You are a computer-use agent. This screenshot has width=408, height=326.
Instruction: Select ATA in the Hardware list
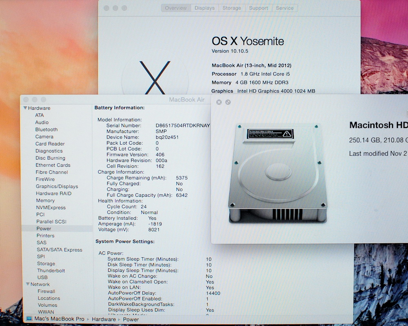pos(40,115)
